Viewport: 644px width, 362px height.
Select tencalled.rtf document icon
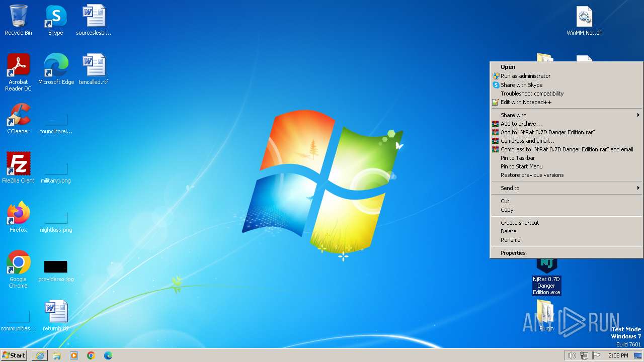pyautogui.click(x=94, y=69)
